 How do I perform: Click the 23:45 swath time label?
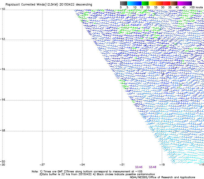click(139, 167)
